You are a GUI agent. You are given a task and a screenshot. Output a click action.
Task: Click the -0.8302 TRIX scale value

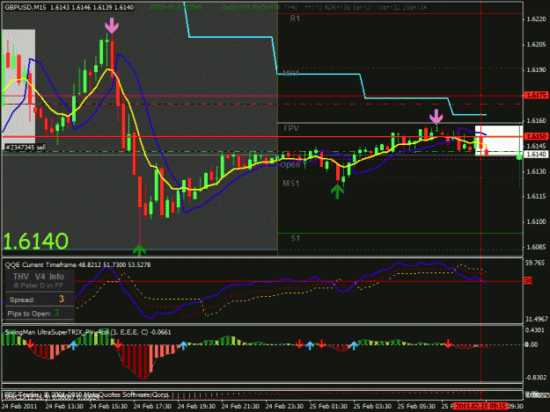pyautogui.click(x=536, y=378)
